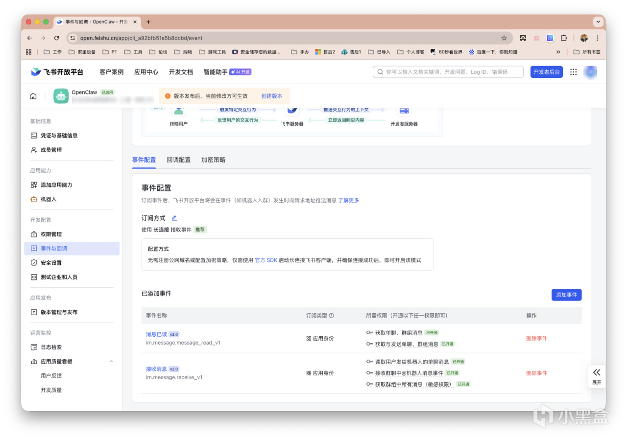Go back using the browser back arrow
The width and height of the screenshot is (627, 439).
pyautogui.click(x=30, y=38)
